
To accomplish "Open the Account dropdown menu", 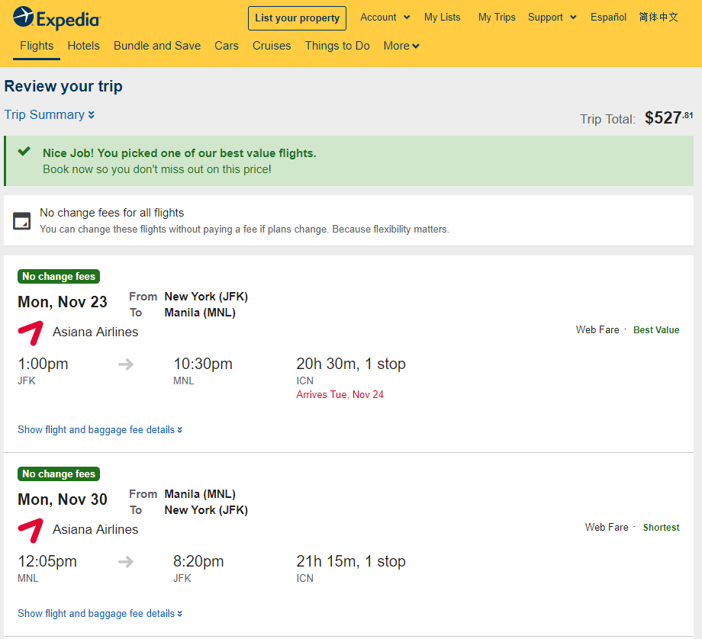I will pyautogui.click(x=385, y=18).
